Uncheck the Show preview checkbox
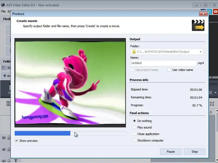The width and height of the screenshot is (218, 163). pos(16,141)
